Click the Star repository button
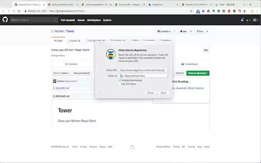This screenshot has height=163, width=261. tap(184, 31)
